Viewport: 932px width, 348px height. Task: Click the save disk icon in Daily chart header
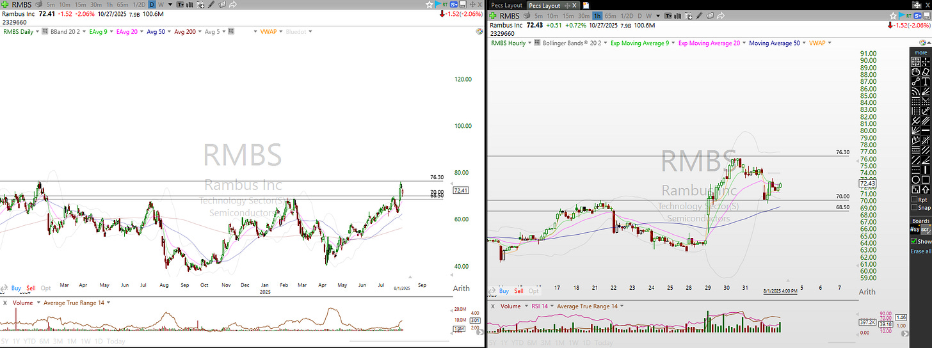point(463,4)
